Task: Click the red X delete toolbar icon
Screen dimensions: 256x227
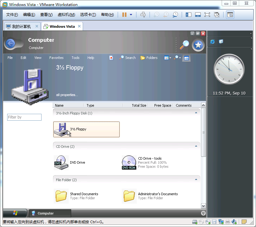Action: (111, 58)
